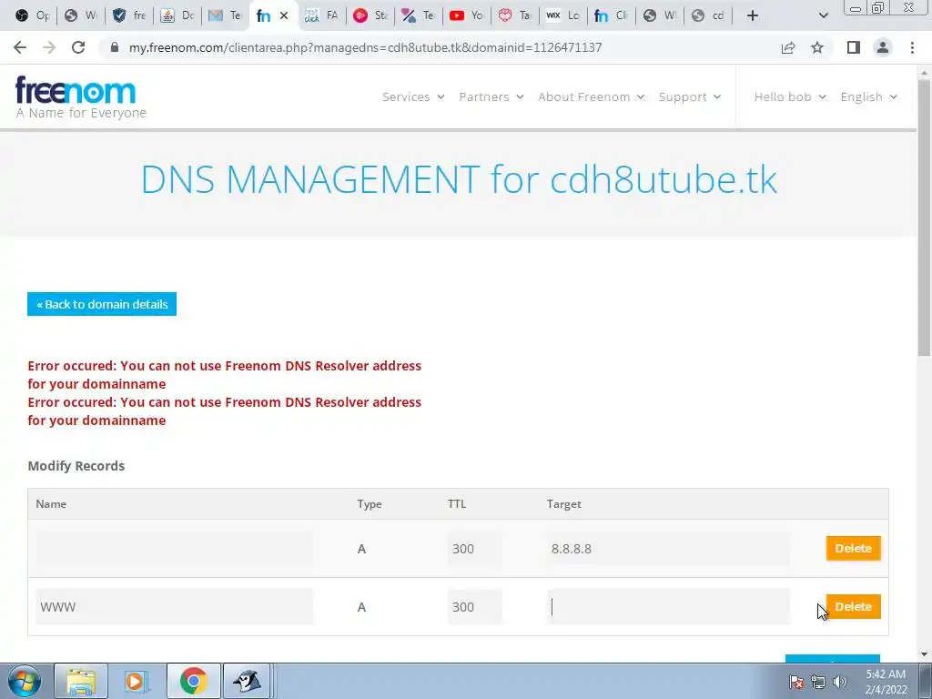Click the TTL field of the WWW record

click(x=475, y=607)
